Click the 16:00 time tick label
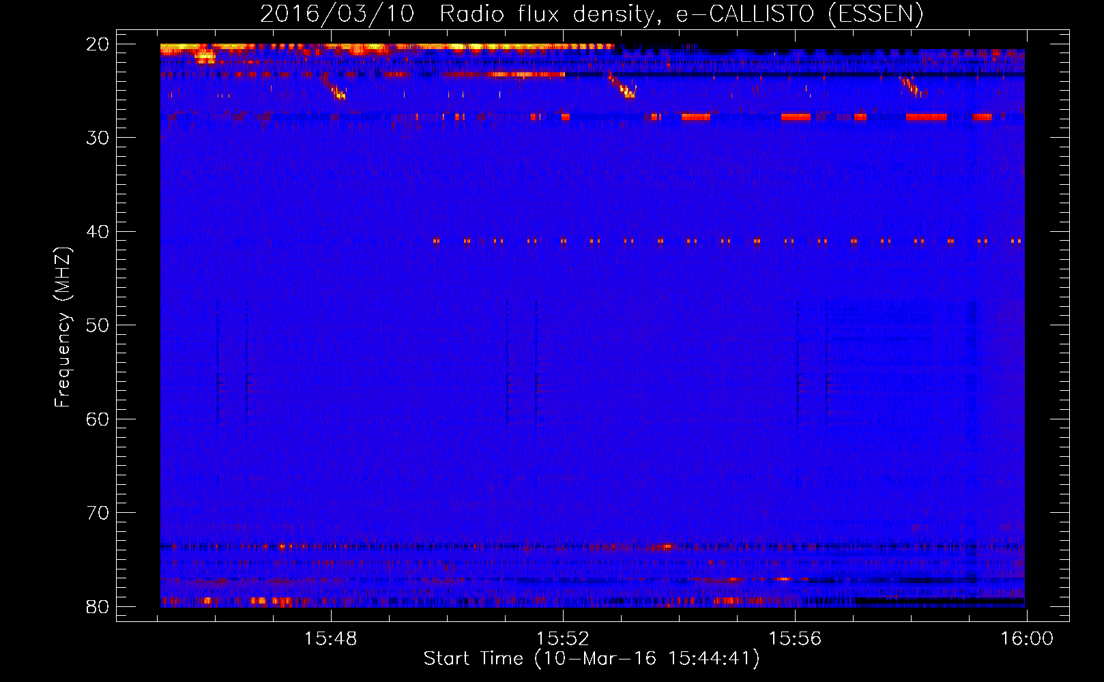The width and height of the screenshot is (1104, 682). coord(1027,639)
